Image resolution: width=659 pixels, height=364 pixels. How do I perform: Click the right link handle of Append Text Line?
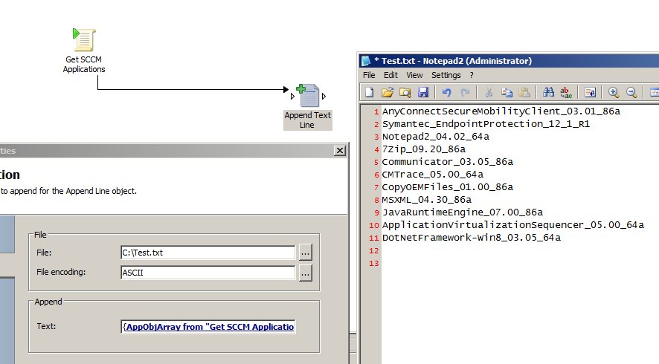point(324,96)
